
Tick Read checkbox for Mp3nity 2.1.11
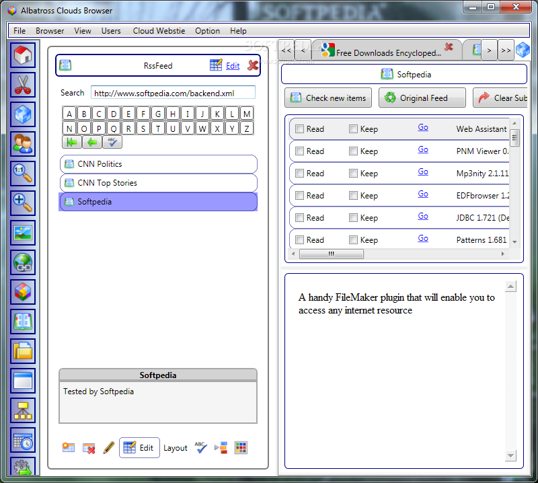pos(299,174)
